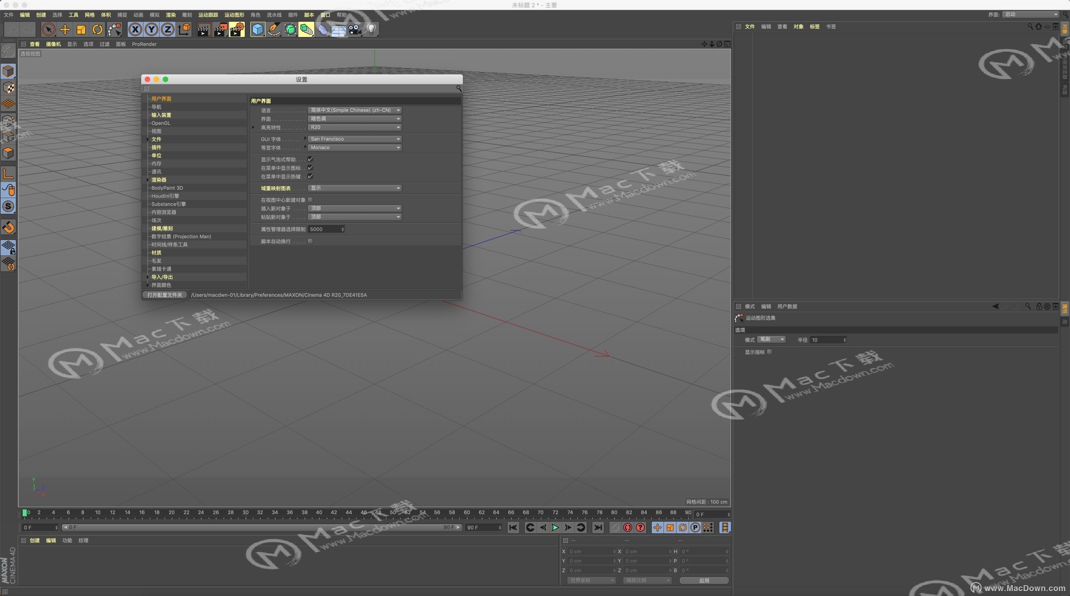Click the settings search magnifier icon
1070x596 pixels.
coord(458,89)
